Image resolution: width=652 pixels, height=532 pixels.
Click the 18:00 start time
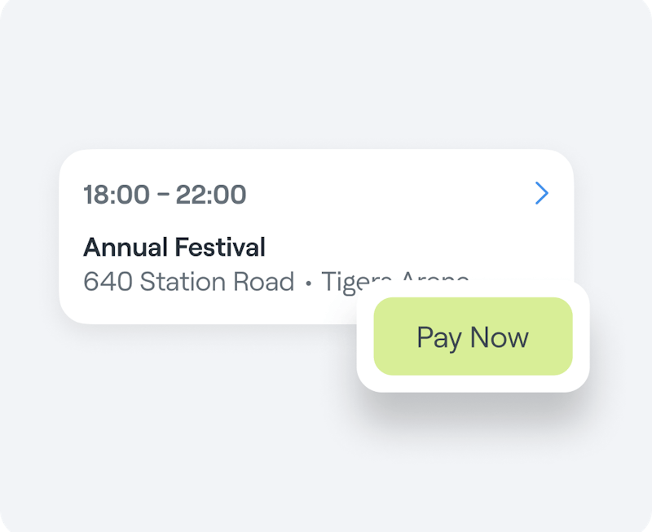point(117,195)
